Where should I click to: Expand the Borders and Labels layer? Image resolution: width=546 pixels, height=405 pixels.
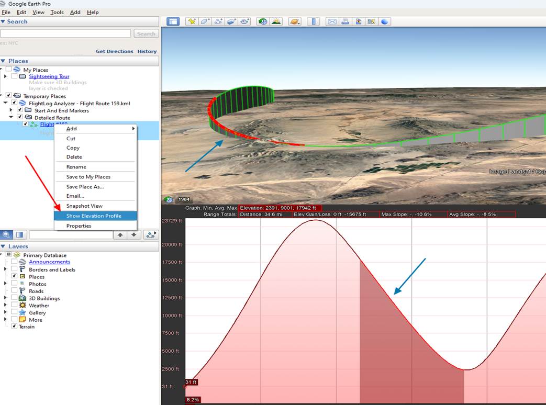pos(5,269)
